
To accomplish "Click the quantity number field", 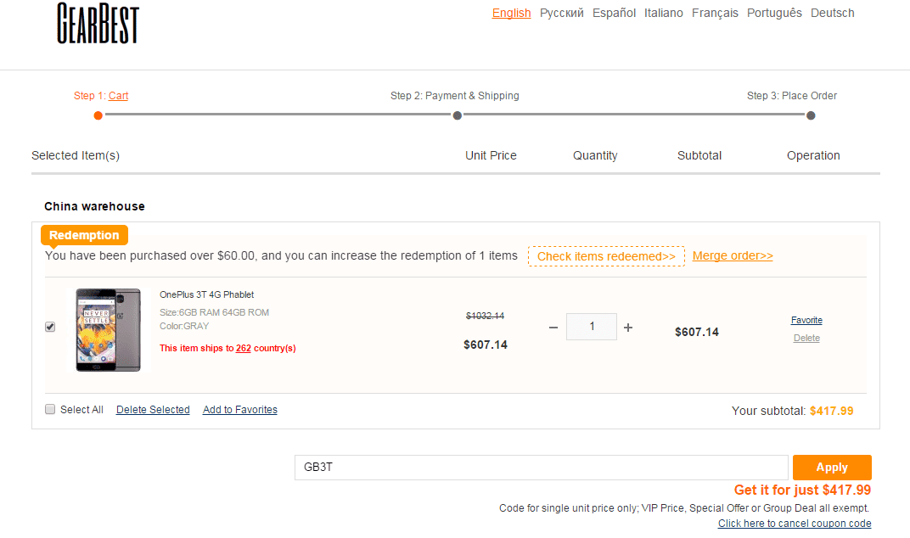I will click(591, 327).
